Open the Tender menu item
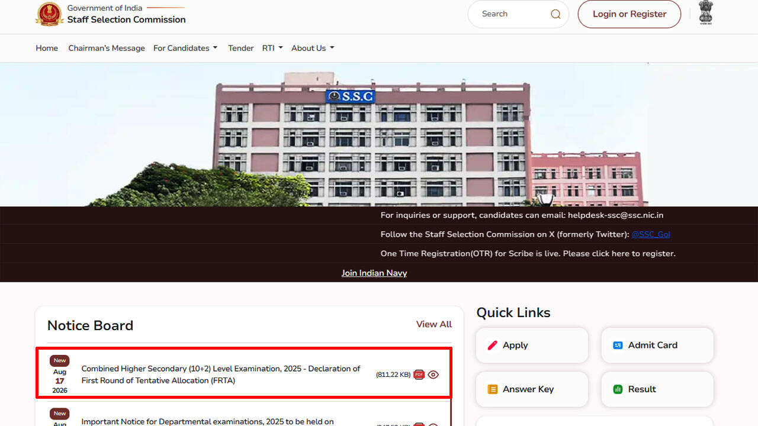The width and height of the screenshot is (758, 426). point(241,48)
